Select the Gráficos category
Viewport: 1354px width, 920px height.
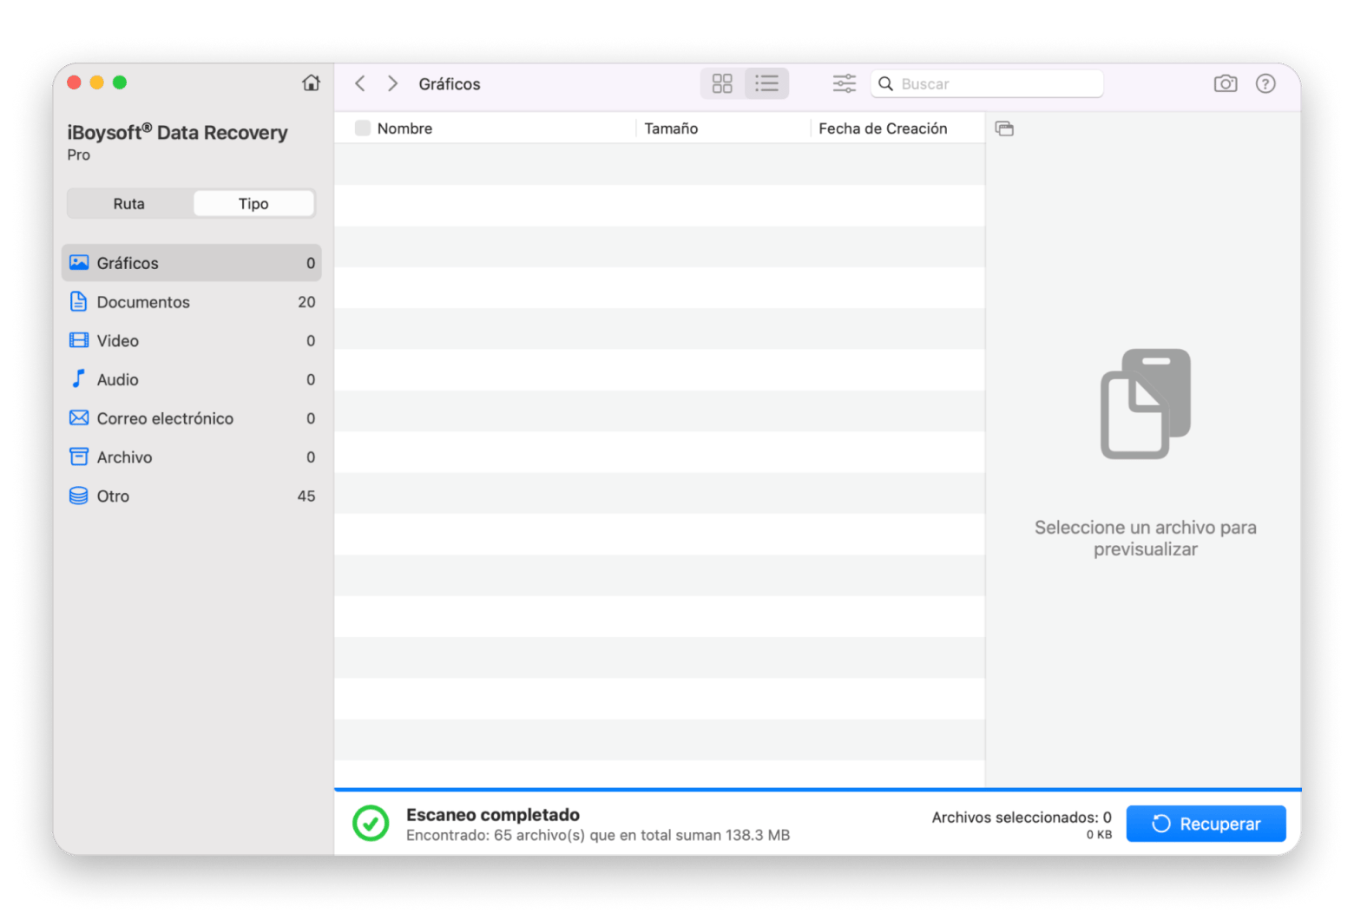[x=192, y=263]
